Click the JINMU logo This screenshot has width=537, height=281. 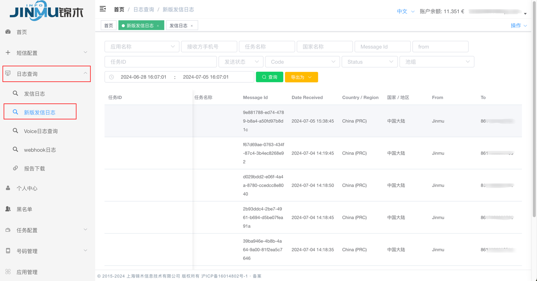click(46, 10)
